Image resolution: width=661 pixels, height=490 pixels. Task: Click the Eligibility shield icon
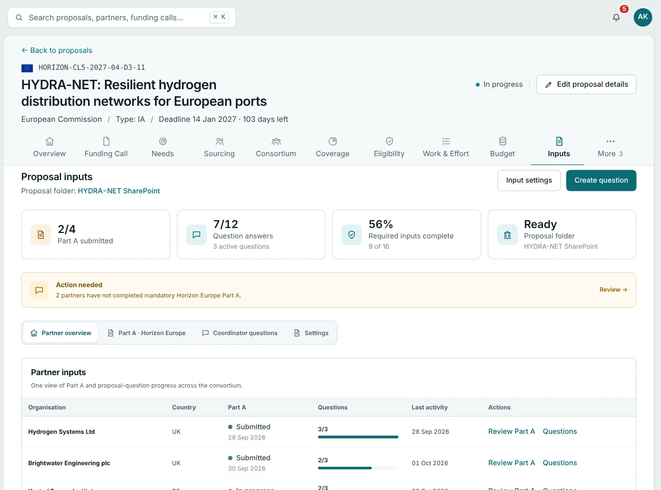click(389, 141)
